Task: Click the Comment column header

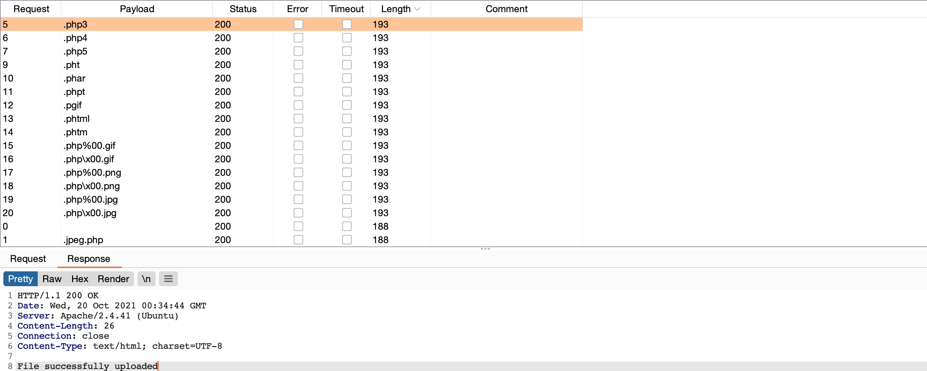Action: pyautogui.click(x=506, y=9)
